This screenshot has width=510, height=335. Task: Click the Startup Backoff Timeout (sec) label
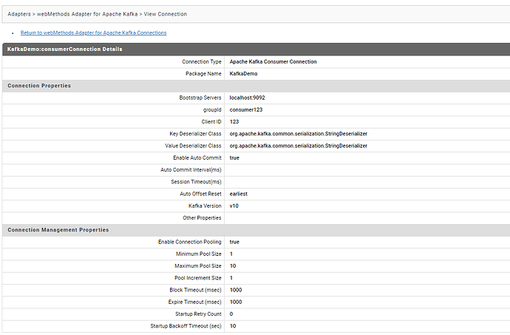click(x=186, y=326)
